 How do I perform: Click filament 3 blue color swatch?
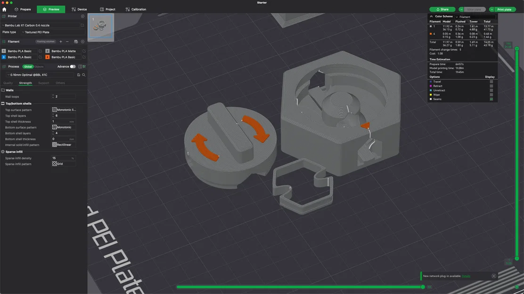[x=4, y=57]
